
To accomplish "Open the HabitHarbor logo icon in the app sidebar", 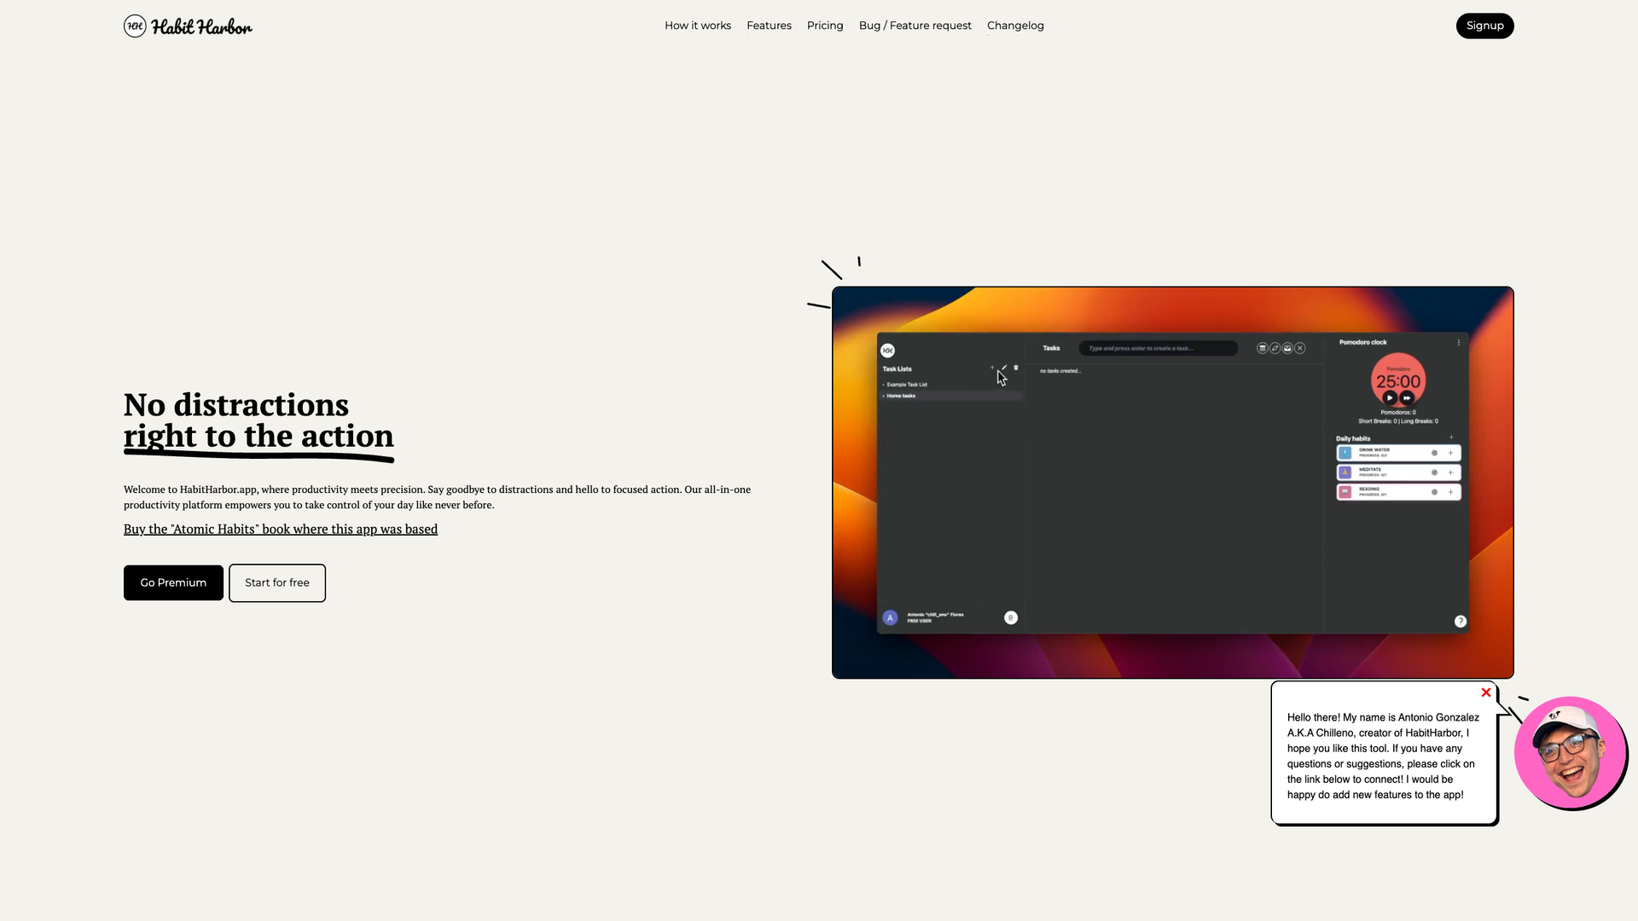I will pos(888,350).
